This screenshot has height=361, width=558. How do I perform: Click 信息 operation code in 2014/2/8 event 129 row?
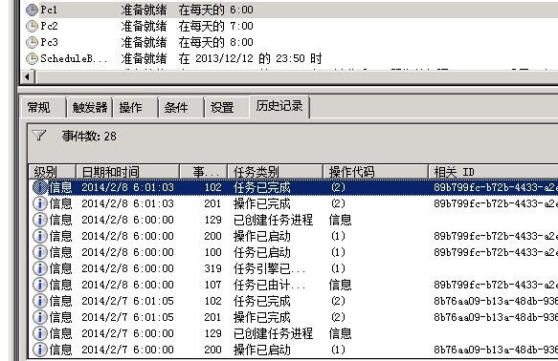(340, 220)
